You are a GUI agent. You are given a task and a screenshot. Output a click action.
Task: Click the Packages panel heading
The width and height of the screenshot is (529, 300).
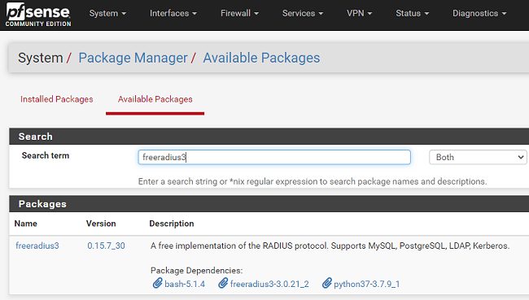42,204
